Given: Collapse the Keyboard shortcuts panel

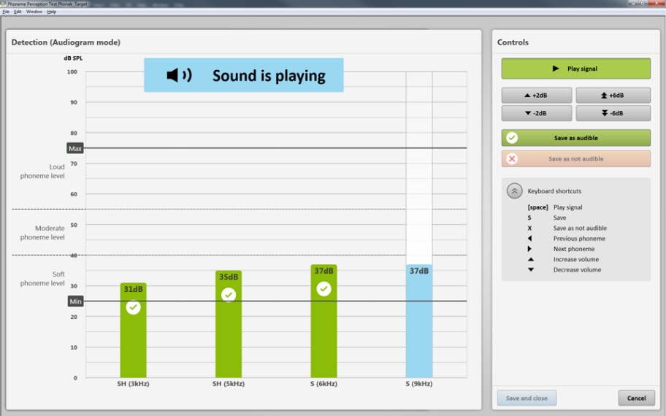Looking at the screenshot, I should pos(514,191).
